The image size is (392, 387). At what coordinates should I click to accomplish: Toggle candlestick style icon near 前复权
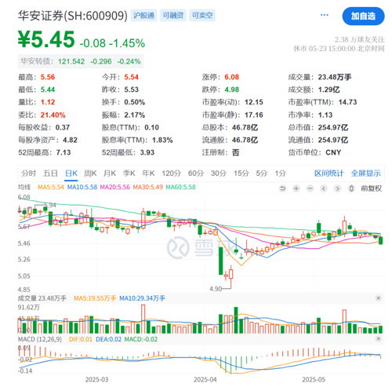[x=351, y=188]
